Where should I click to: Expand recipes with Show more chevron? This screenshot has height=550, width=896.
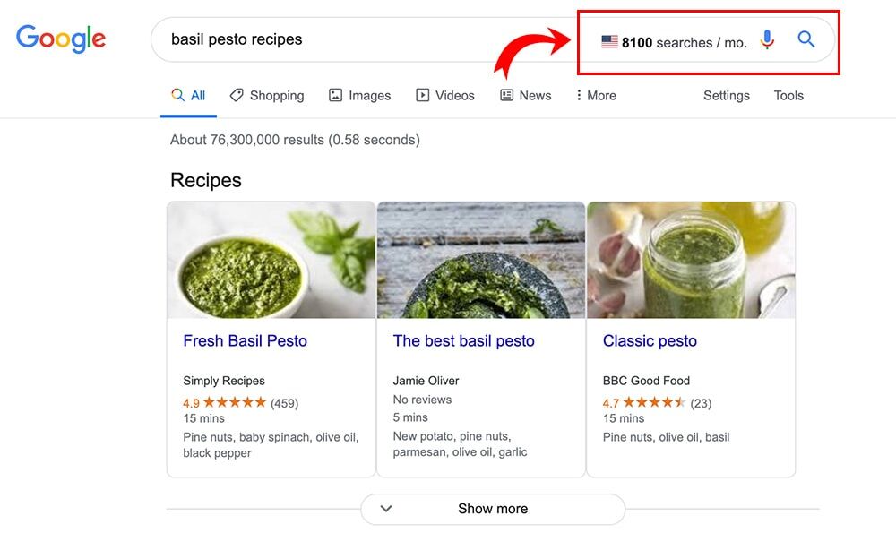pyautogui.click(x=386, y=509)
